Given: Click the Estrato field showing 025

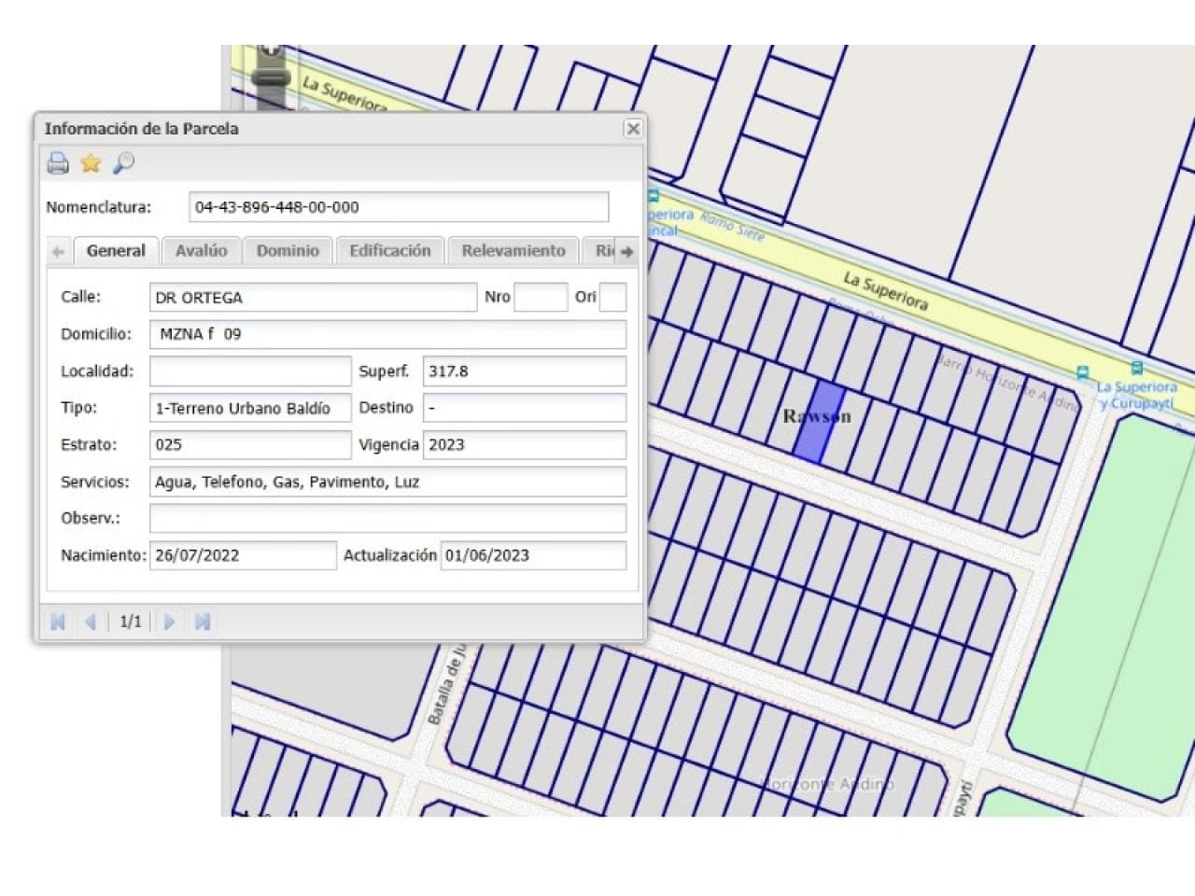Looking at the screenshot, I should [250, 445].
